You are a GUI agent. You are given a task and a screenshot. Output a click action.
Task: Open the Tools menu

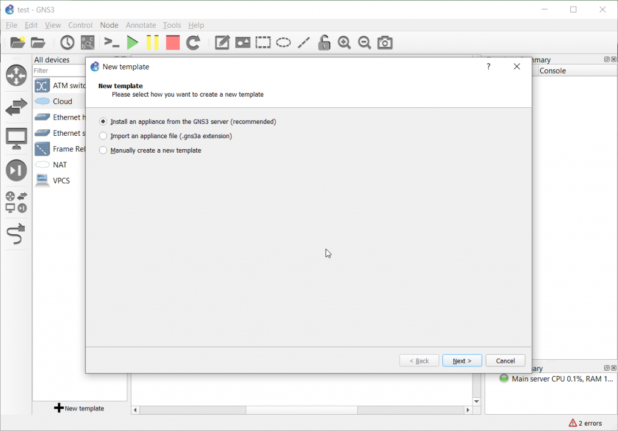(x=172, y=25)
